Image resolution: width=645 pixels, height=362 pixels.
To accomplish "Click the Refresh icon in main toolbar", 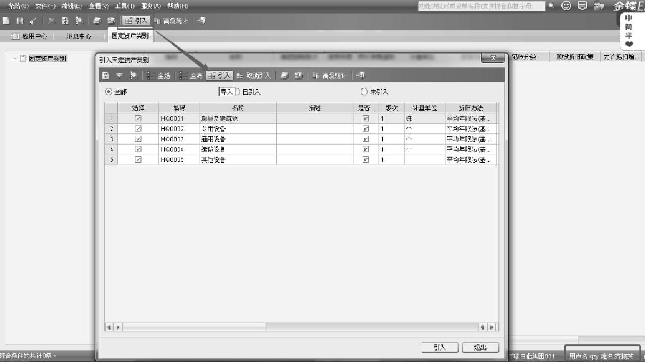I will pos(65,20).
